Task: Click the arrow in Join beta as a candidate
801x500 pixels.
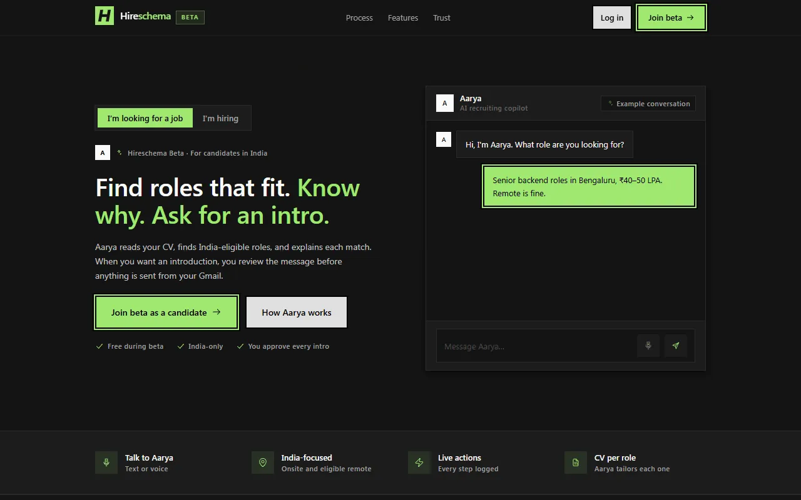Action: tap(217, 312)
